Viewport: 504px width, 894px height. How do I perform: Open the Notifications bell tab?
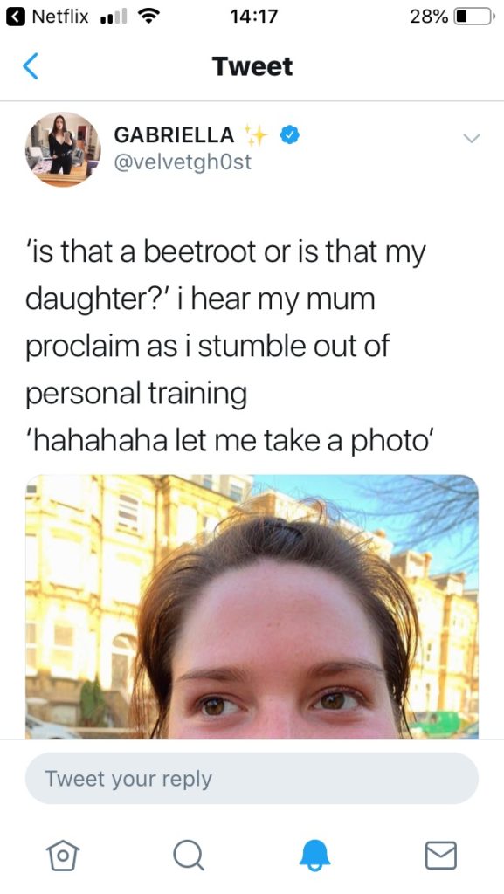(x=314, y=856)
